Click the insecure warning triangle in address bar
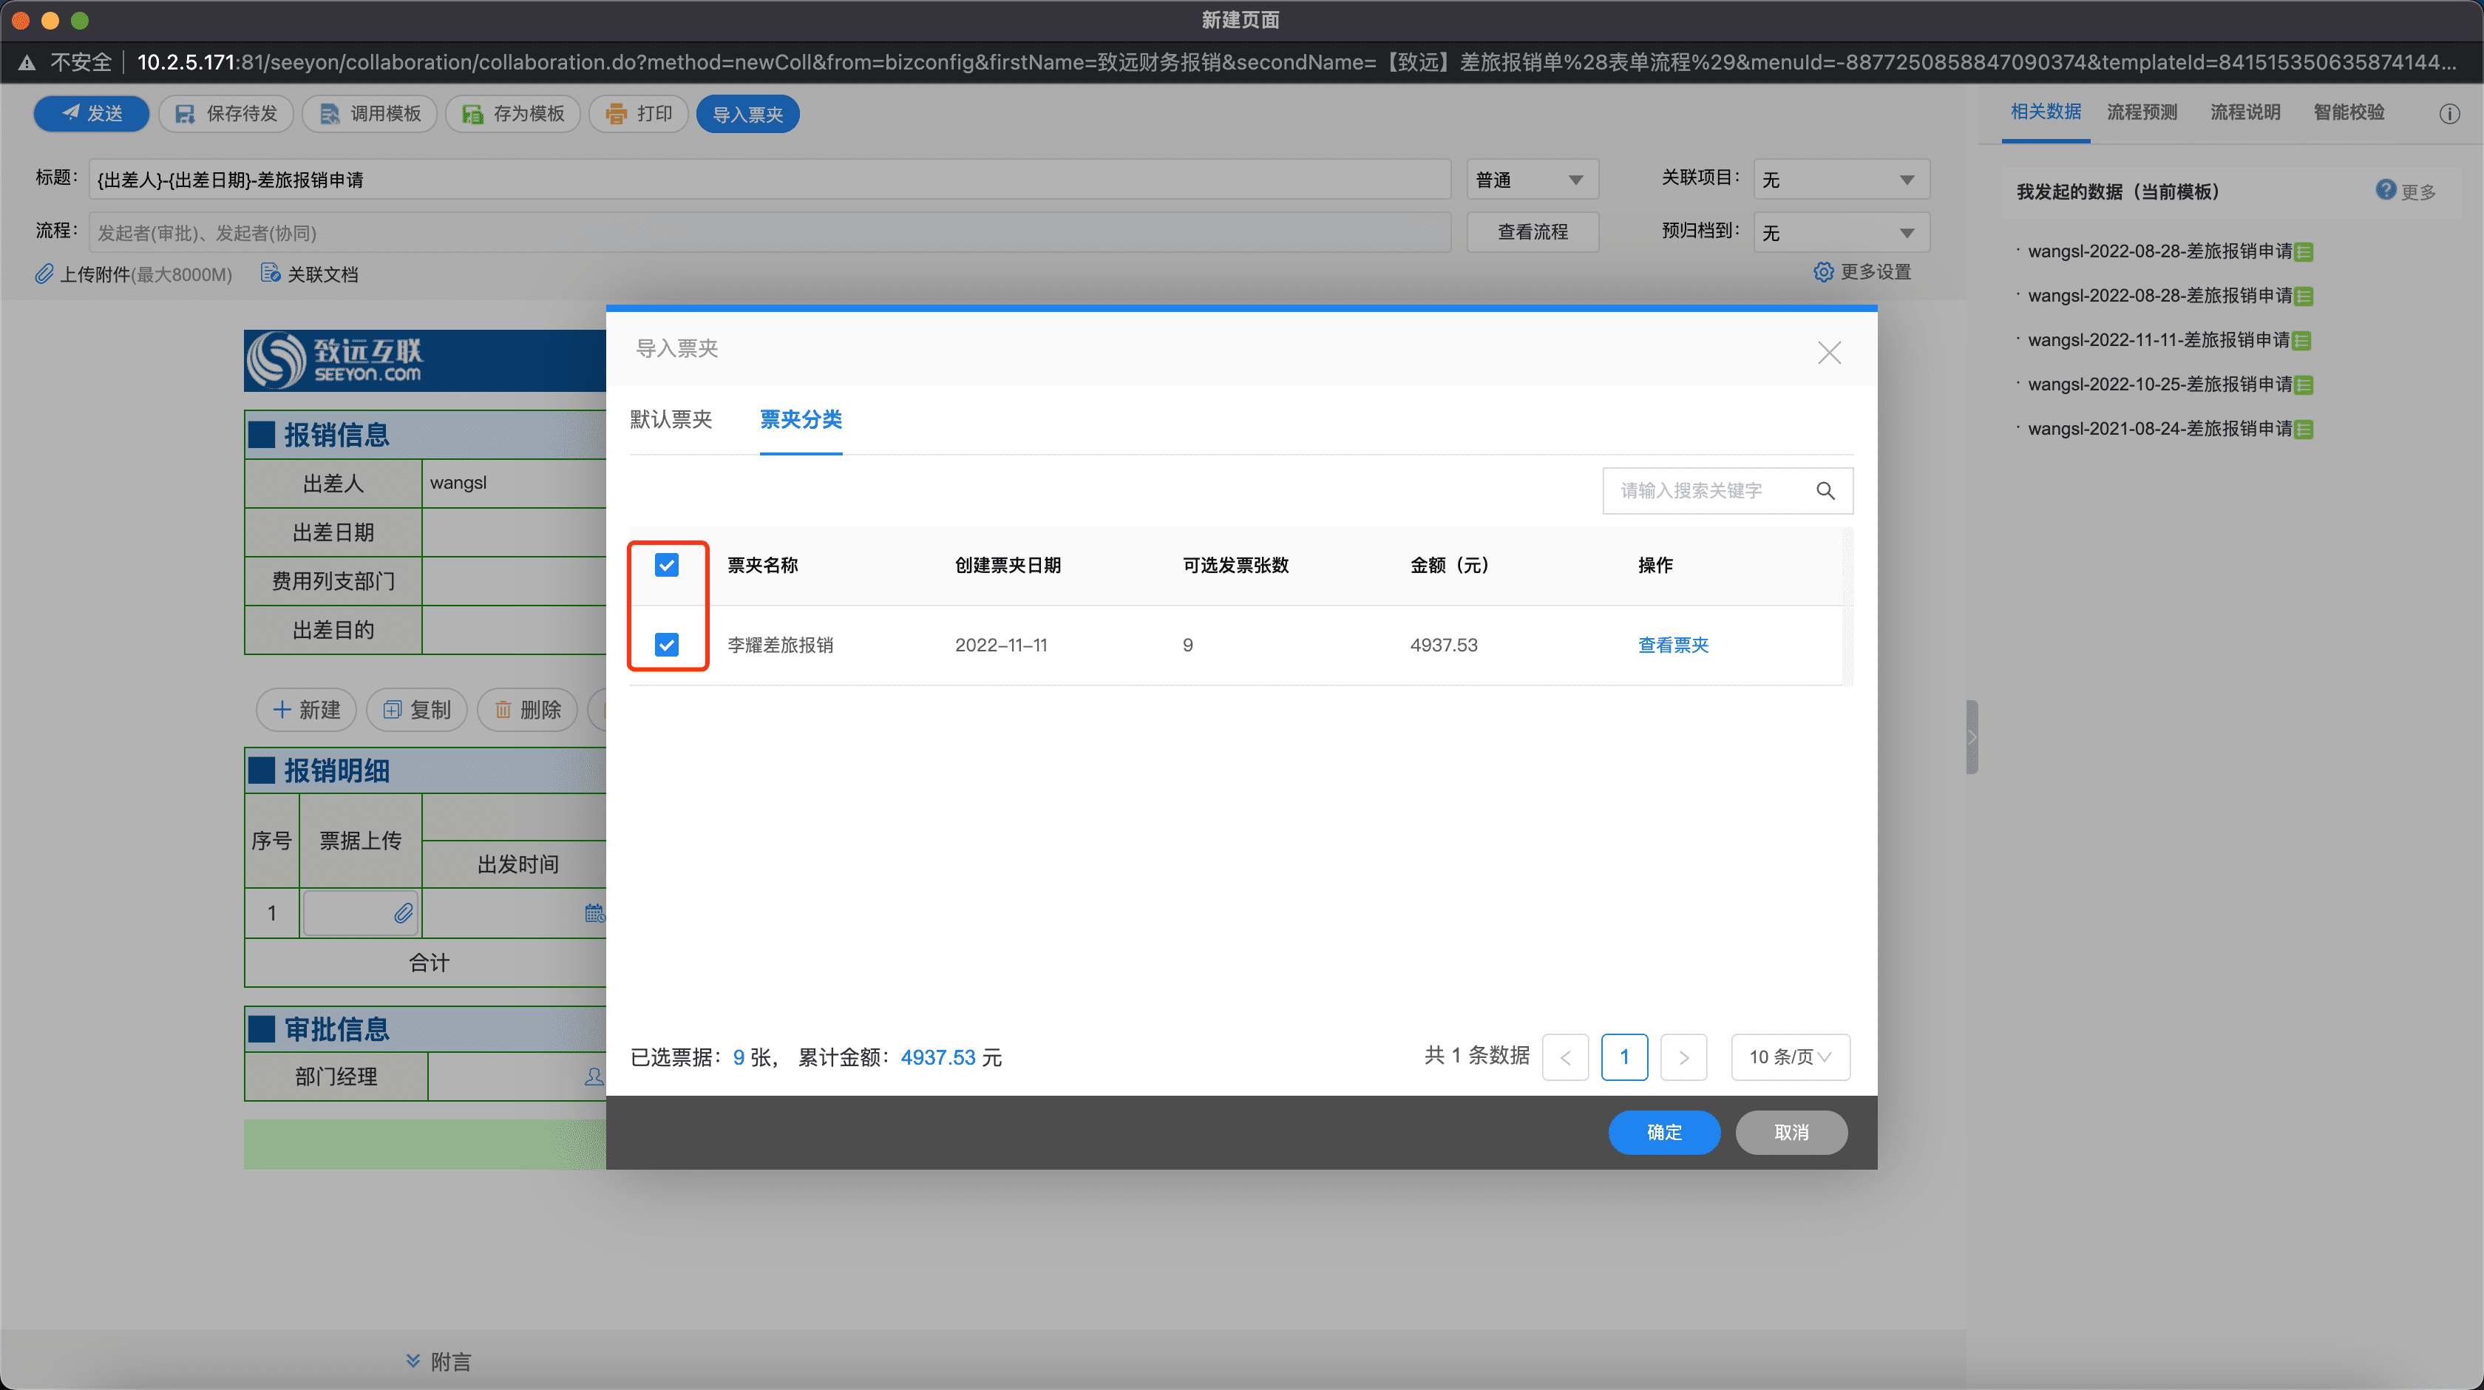Screen dimensions: 2484x1390 27,63
